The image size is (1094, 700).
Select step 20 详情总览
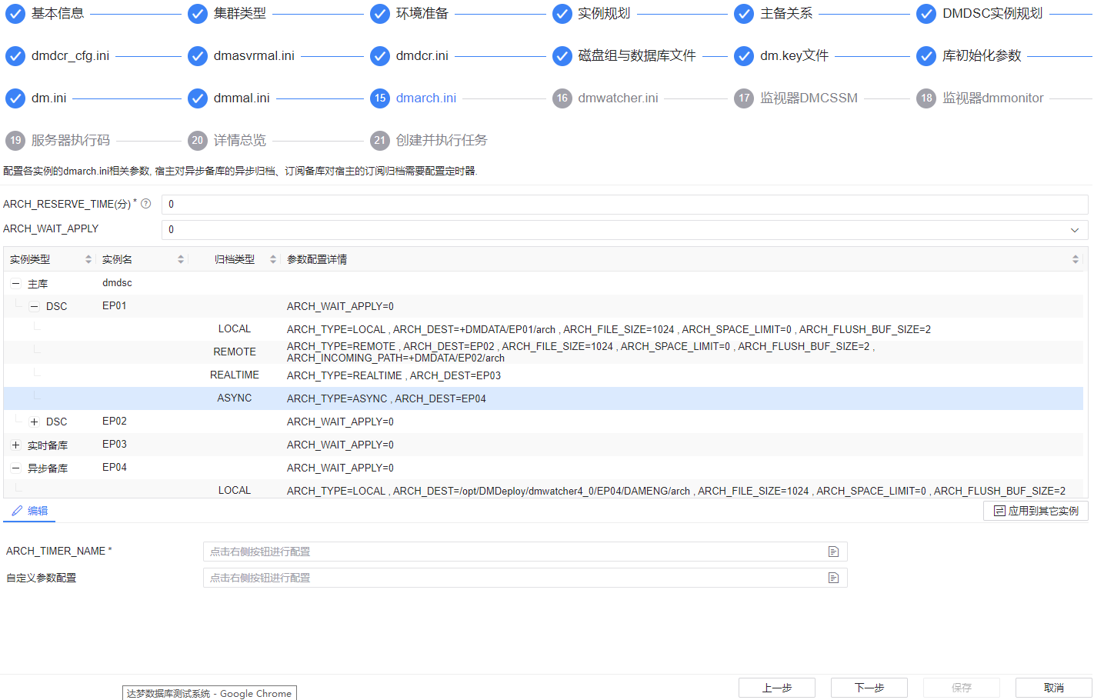click(227, 141)
